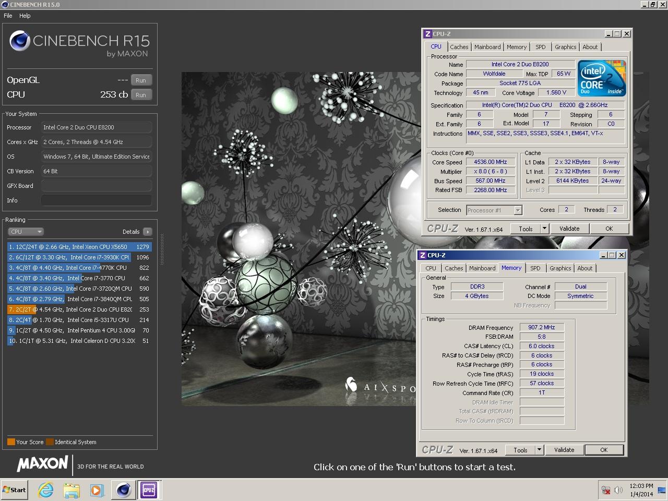668x501 pixels.
Task: Open Windows Explorer folder taskbar icon
Action: (71, 490)
